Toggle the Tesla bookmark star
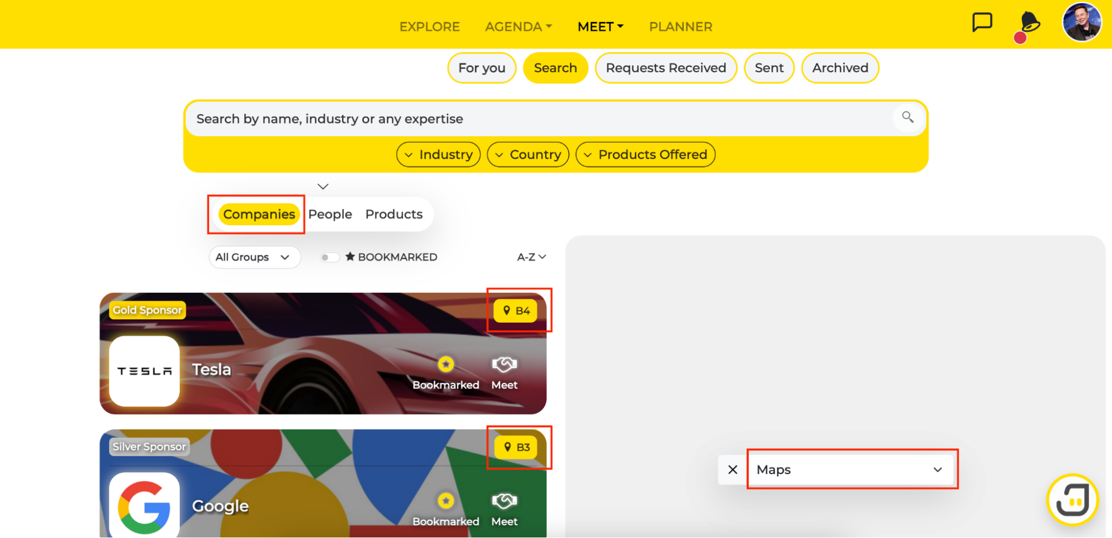Image resolution: width=1112 pixels, height=538 pixels. [446, 364]
